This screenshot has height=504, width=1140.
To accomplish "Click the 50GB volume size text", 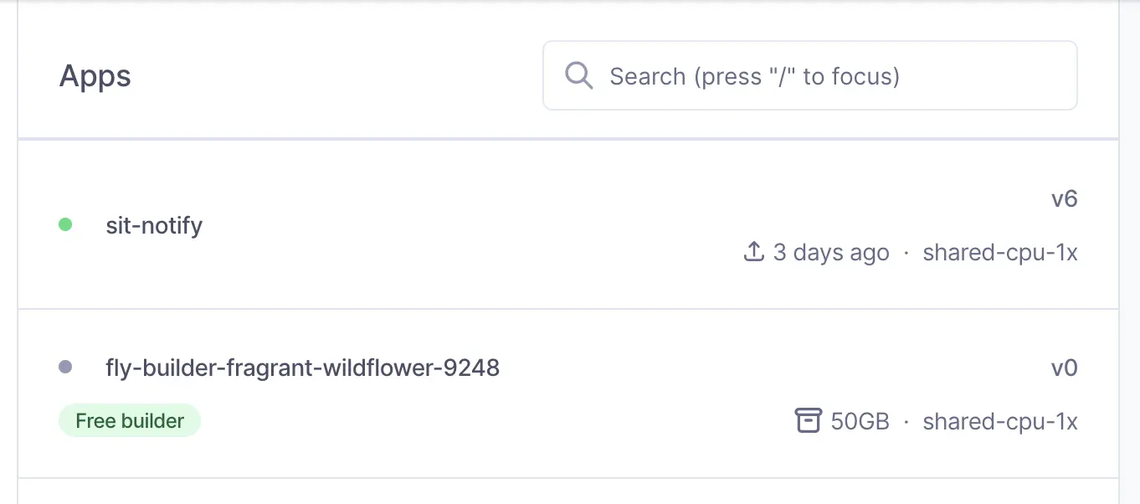I will click(x=860, y=421).
